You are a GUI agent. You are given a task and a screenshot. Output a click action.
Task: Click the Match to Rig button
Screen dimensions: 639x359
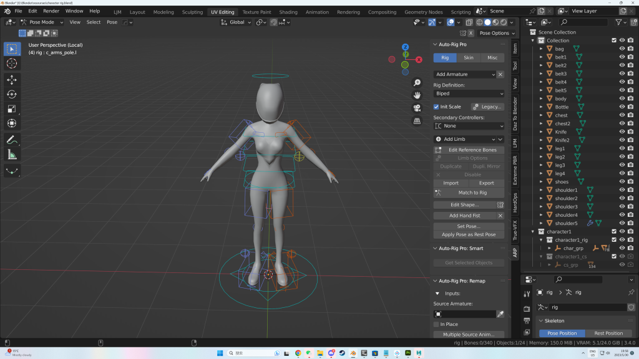pos(469,193)
